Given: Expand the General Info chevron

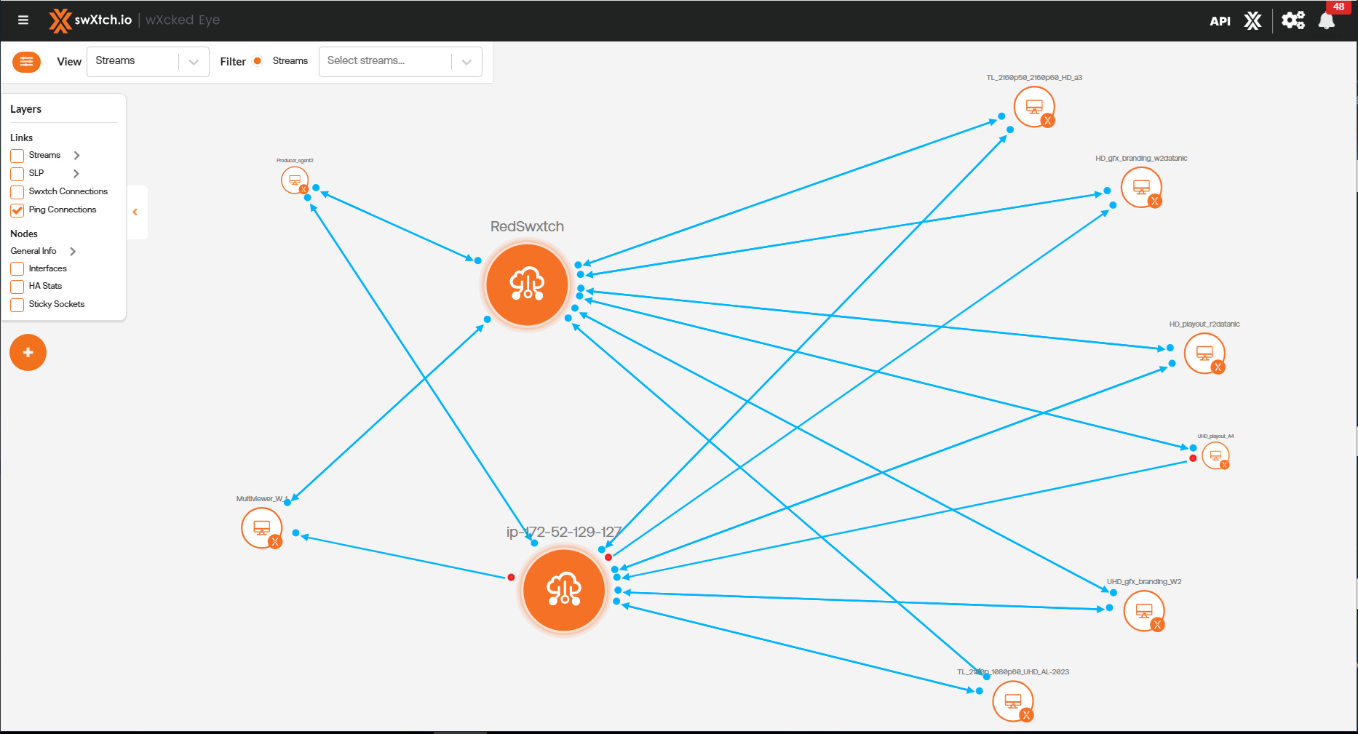Looking at the screenshot, I should pyautogui.click(x=73, y=252).
